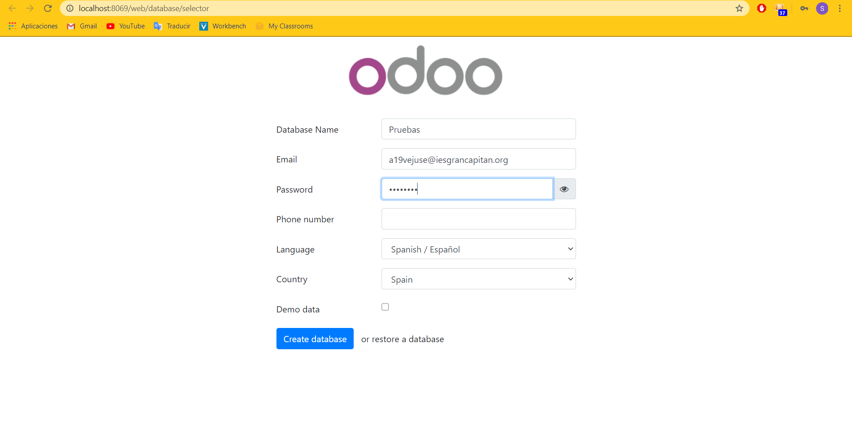Image resolution: width=852 pixels, height=434 pixels.
Task: Show password with the eye icon
Action: tap(564, 189)
